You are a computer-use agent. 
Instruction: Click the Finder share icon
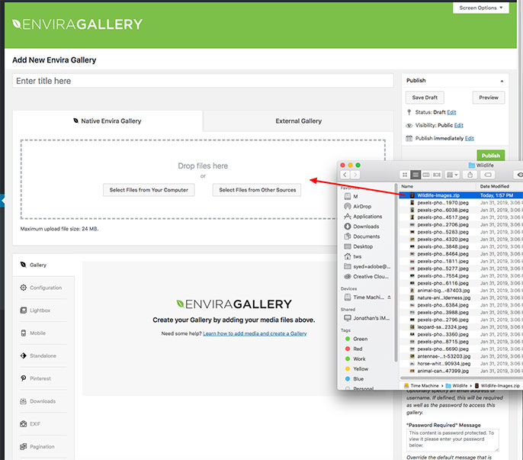pyautogui.click(x=470, y=175)
